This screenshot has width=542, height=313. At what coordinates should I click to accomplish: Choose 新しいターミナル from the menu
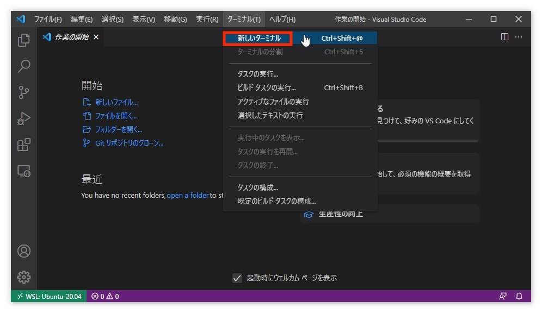(x=300, y=38)
